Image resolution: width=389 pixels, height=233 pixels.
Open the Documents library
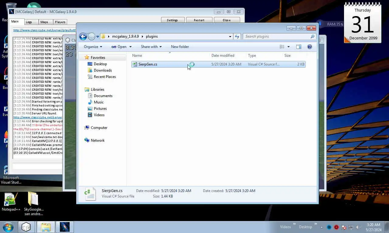point(103,96)
